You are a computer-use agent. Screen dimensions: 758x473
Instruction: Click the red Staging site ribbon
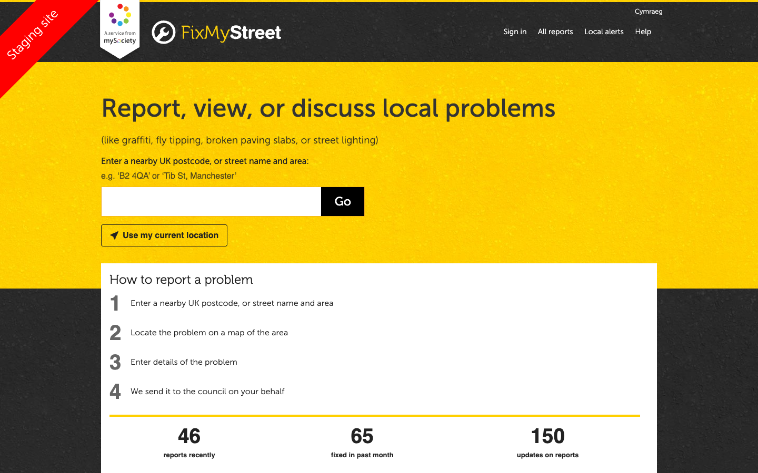click(x=32, y=32)
